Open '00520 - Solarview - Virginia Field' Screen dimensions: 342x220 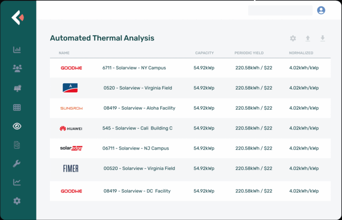139,168
